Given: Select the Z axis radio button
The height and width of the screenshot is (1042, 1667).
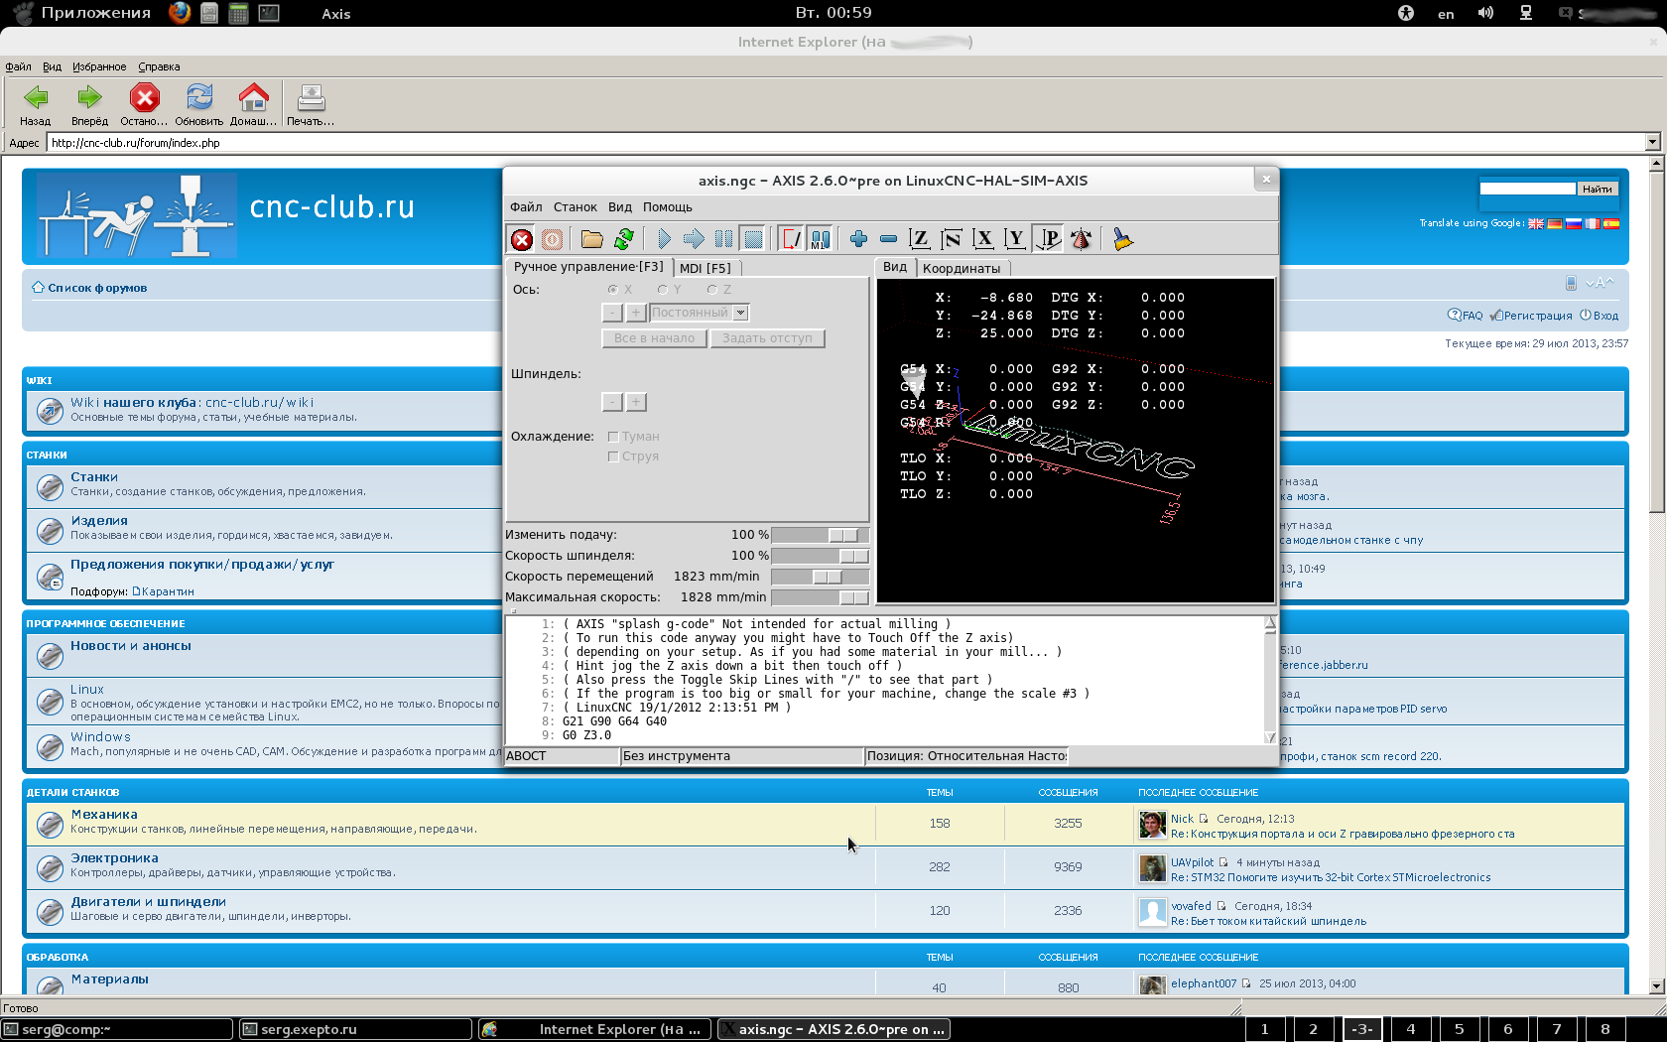Looking at the screenshot, I should point(712,290).
